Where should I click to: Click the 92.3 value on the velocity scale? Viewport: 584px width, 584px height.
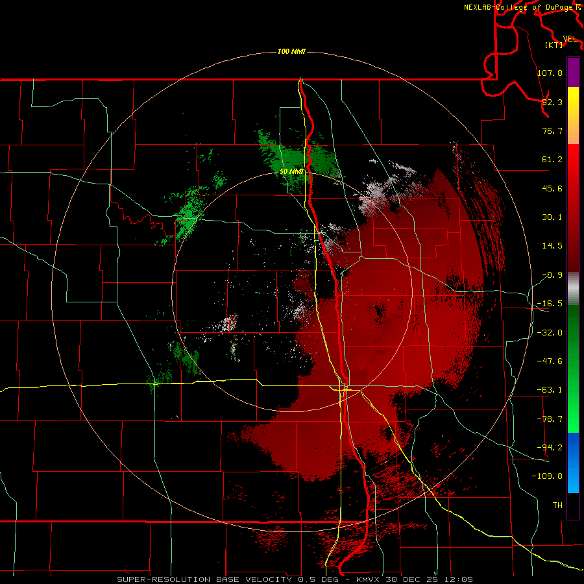point(552,102)
